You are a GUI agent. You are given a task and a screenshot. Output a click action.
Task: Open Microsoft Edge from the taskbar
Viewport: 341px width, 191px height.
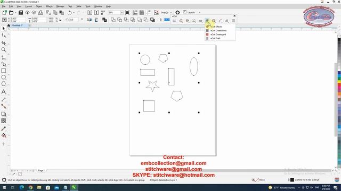pyautogui.click(x=21, y=187)
